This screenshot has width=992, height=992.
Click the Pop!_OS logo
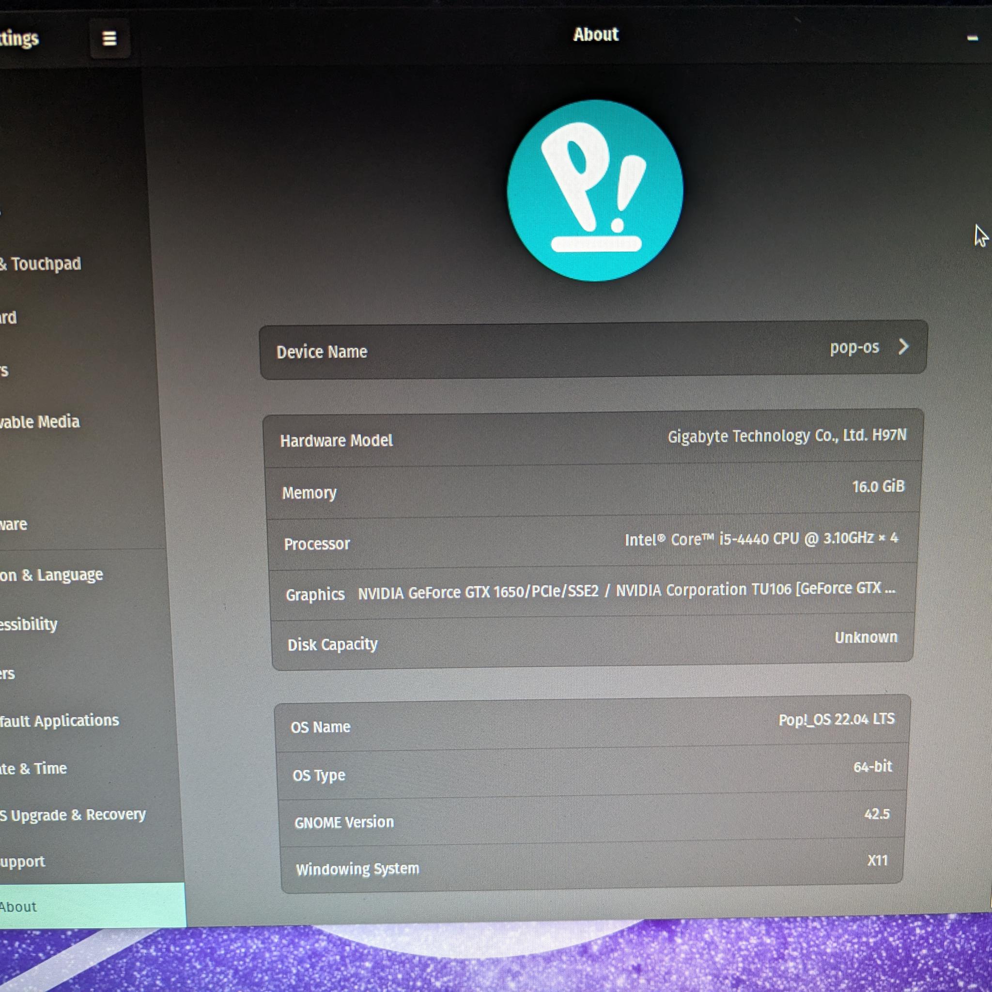tap(595, 190)
